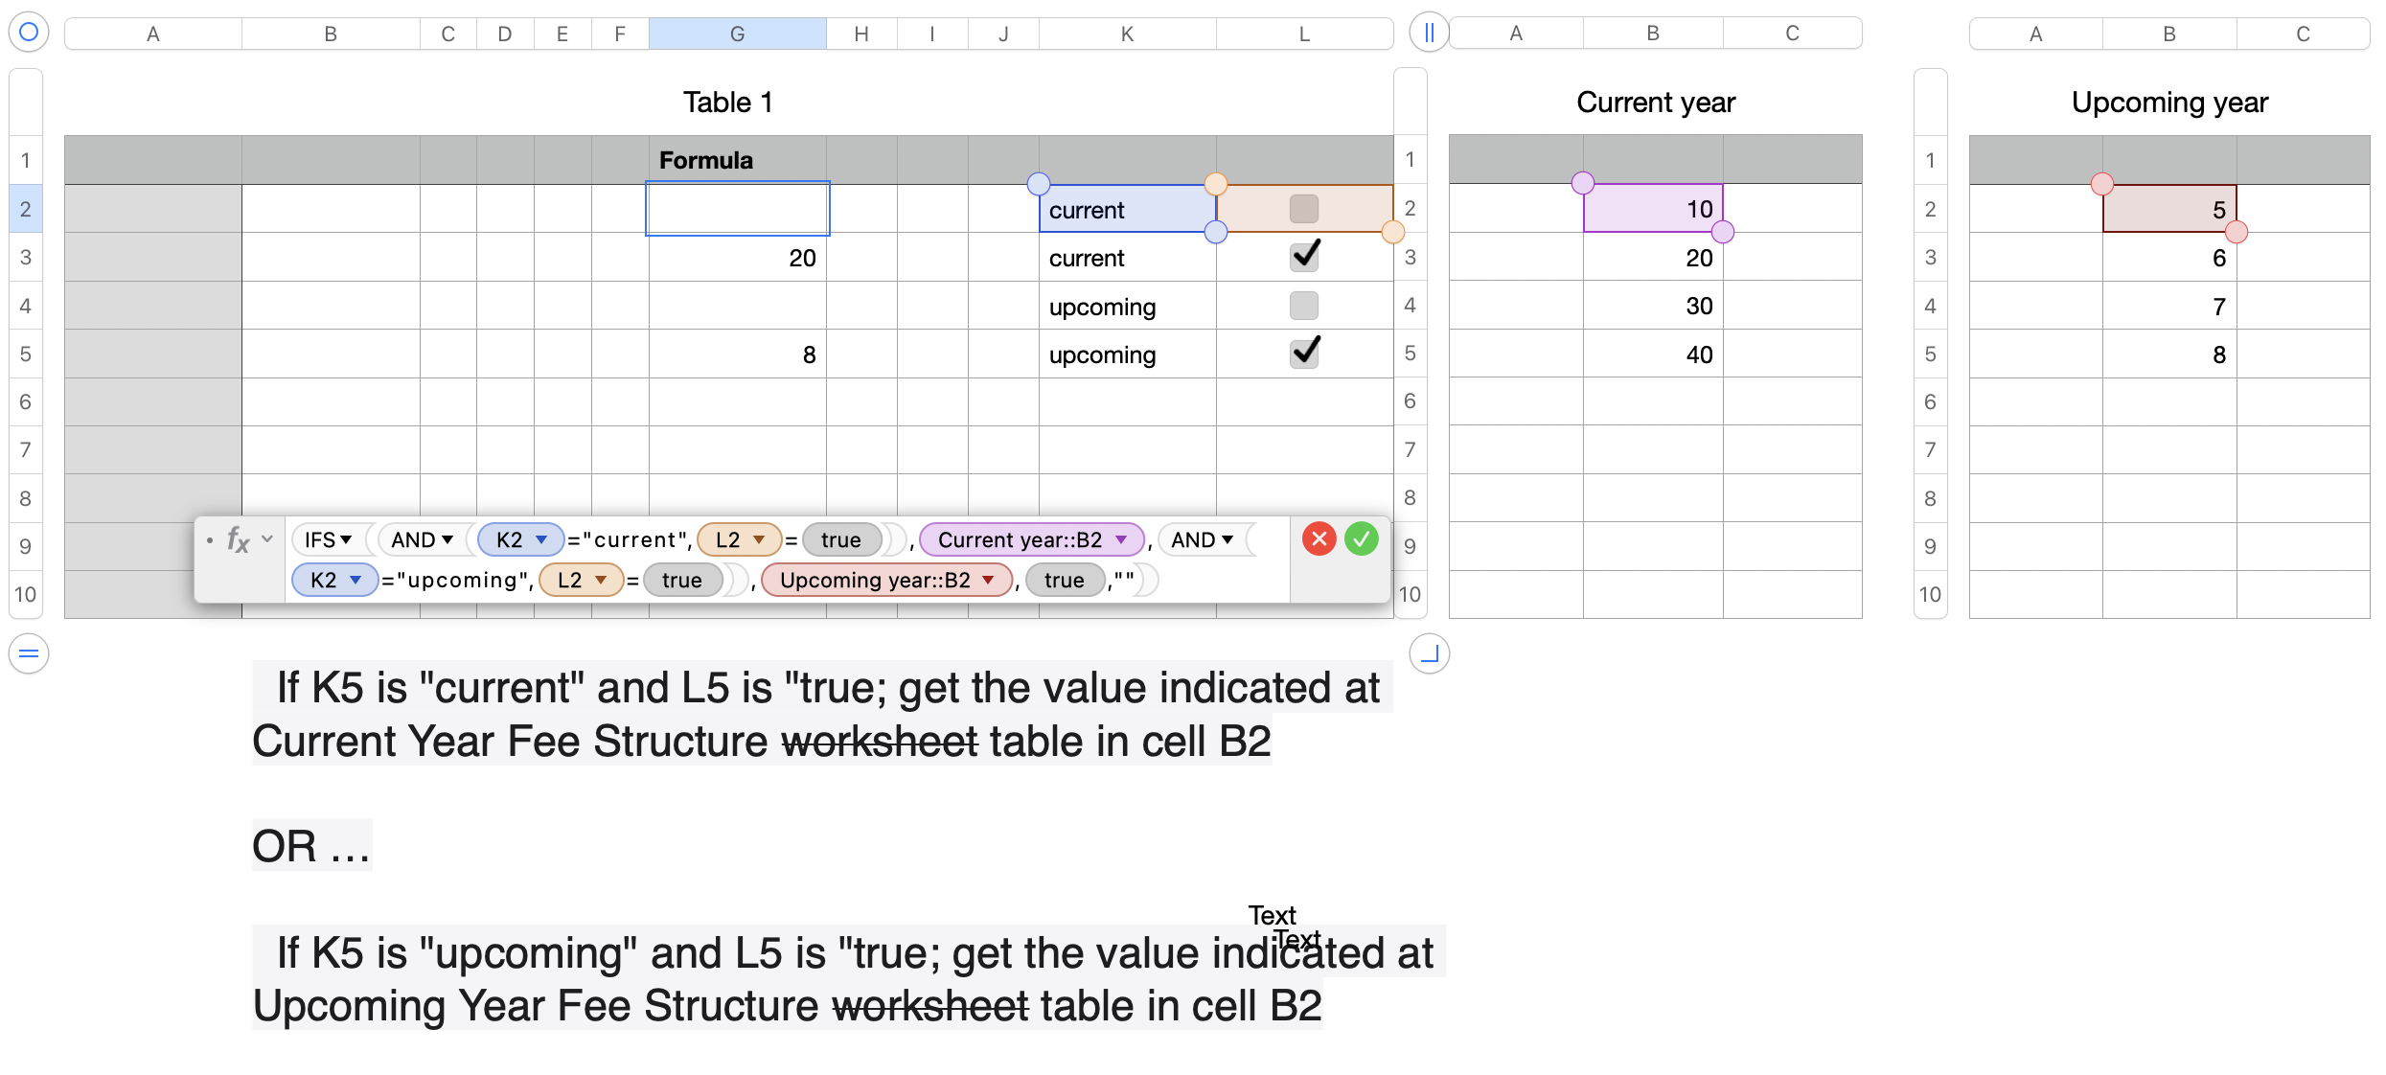The width and height of the screenshot is (2386, 1075).
Task: Uncheck the checkbox next to current in row 3
Action: point(1303,257)
